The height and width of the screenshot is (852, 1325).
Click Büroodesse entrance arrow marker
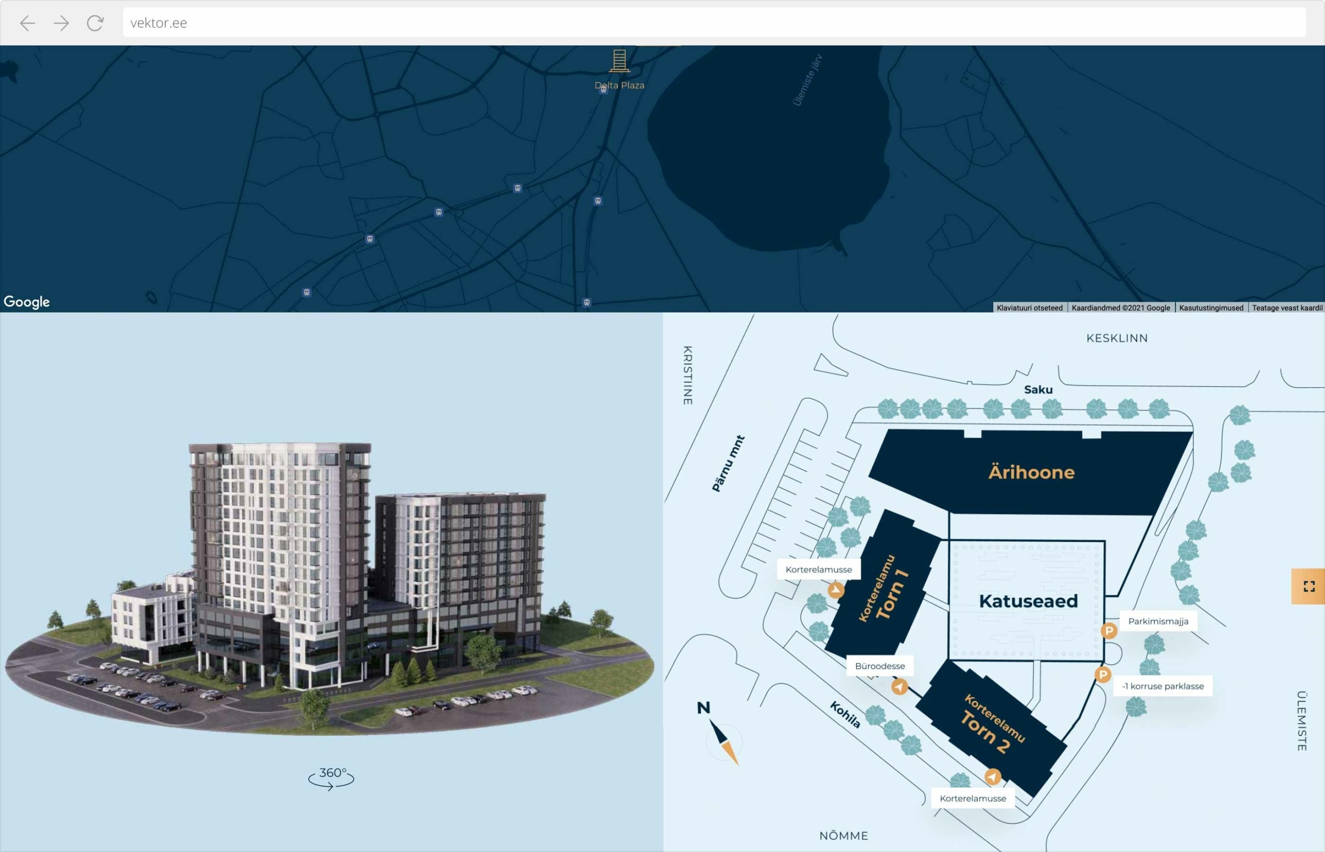(x=899, y=686)
